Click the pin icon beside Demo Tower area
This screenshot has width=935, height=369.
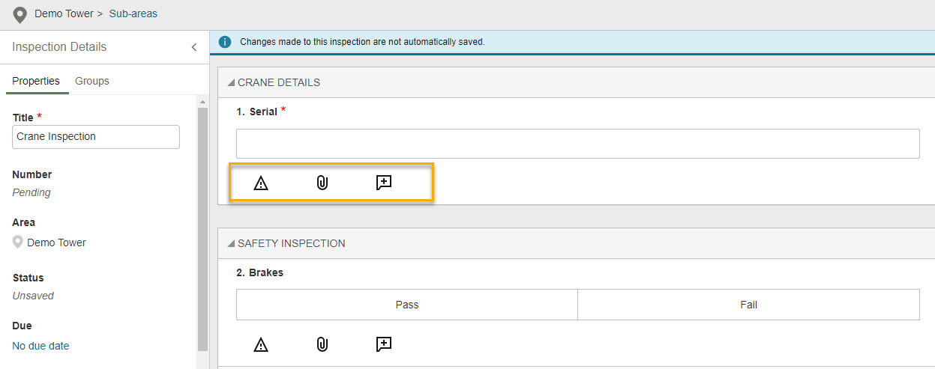point(18,243)
